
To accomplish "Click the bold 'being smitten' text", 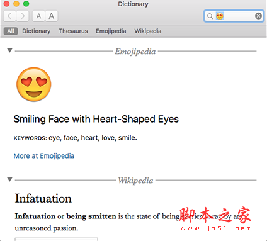I will tap(91, 216).
